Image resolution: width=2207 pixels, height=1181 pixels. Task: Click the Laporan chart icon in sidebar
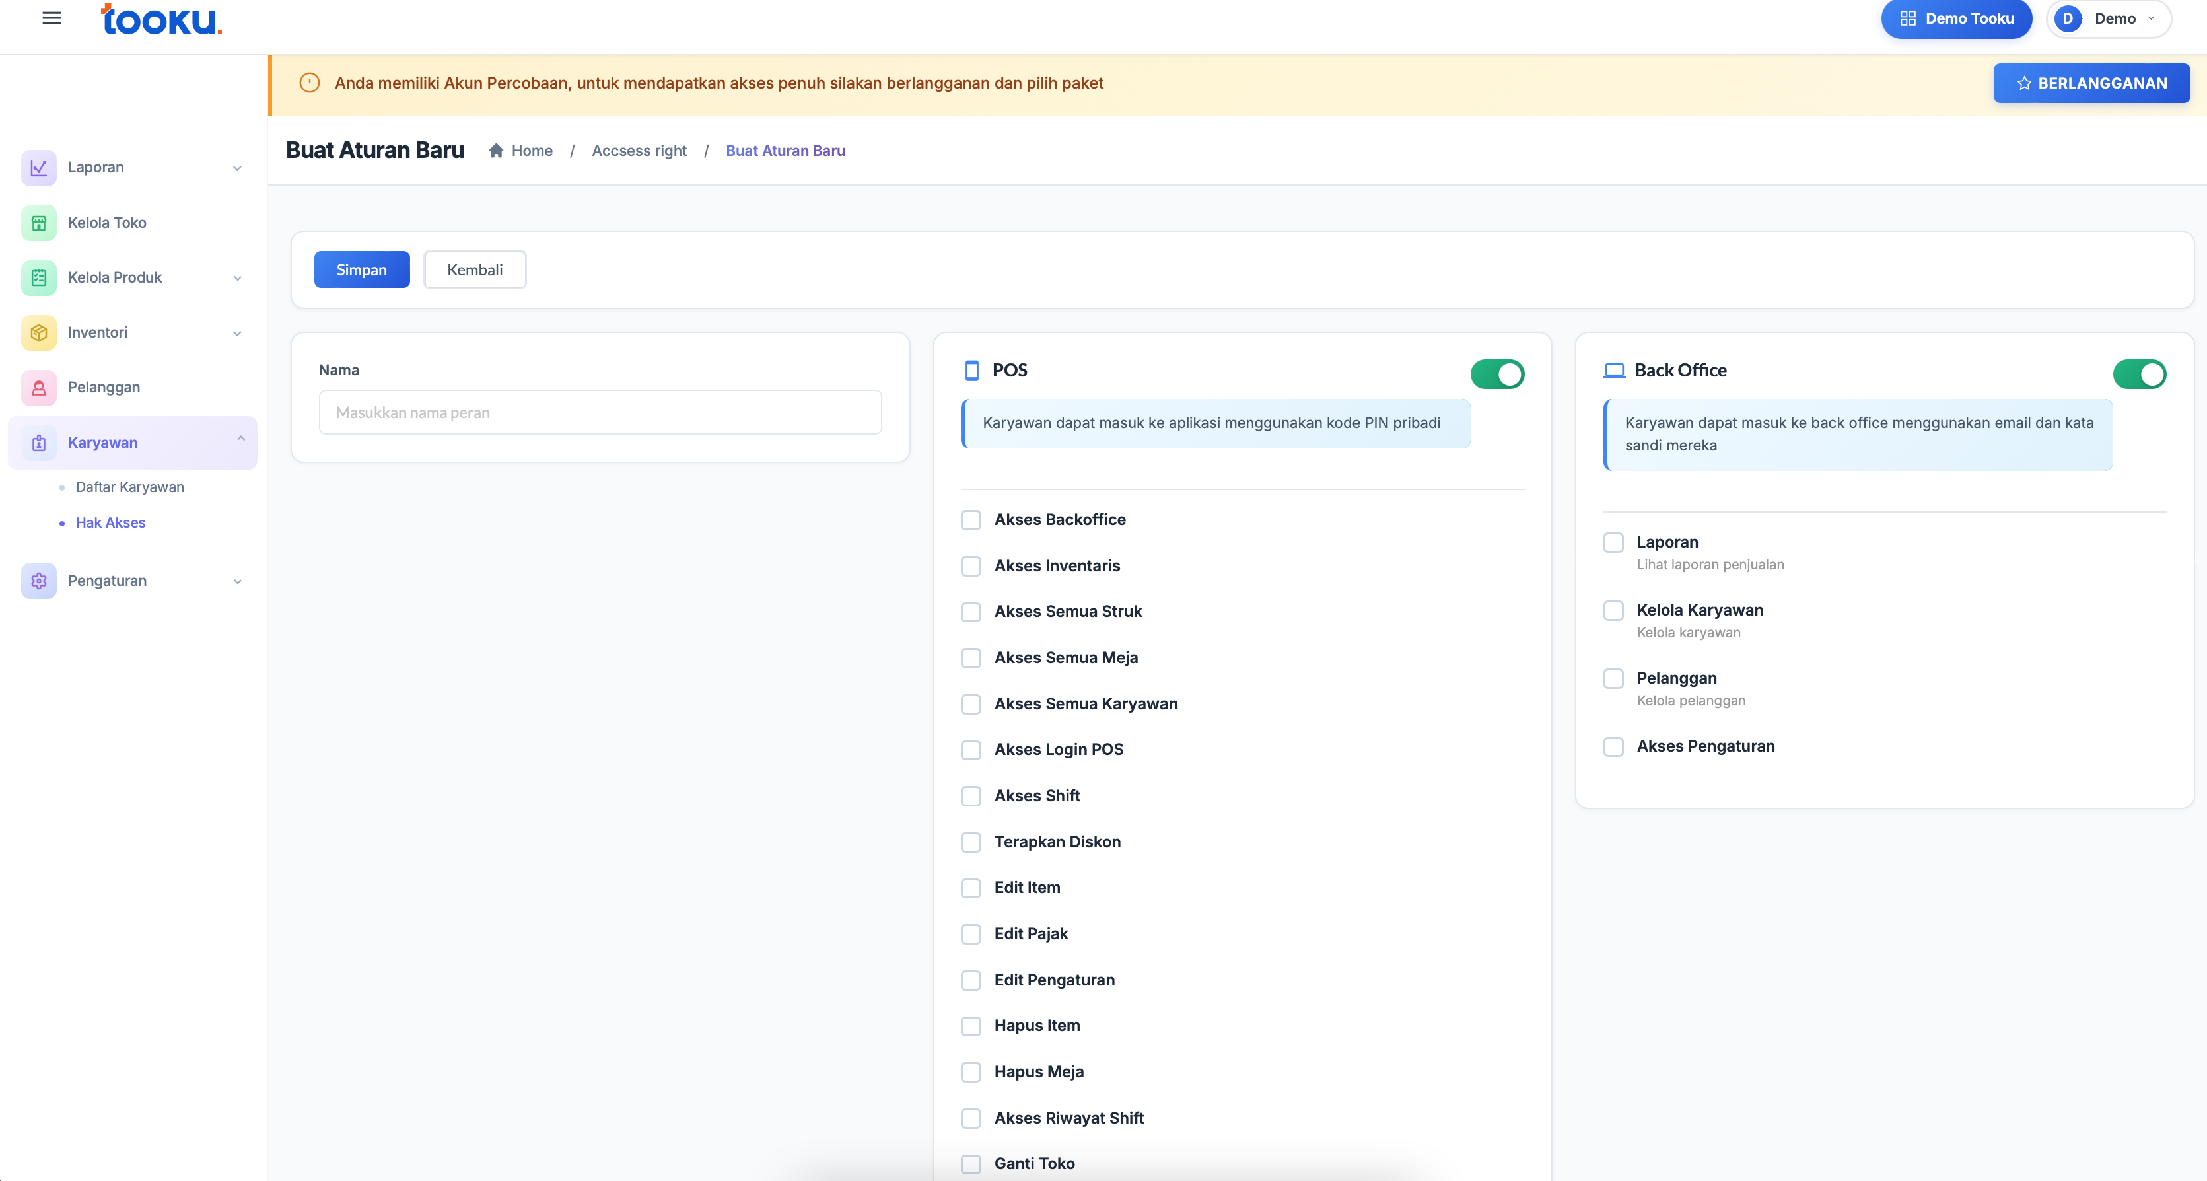38,168
